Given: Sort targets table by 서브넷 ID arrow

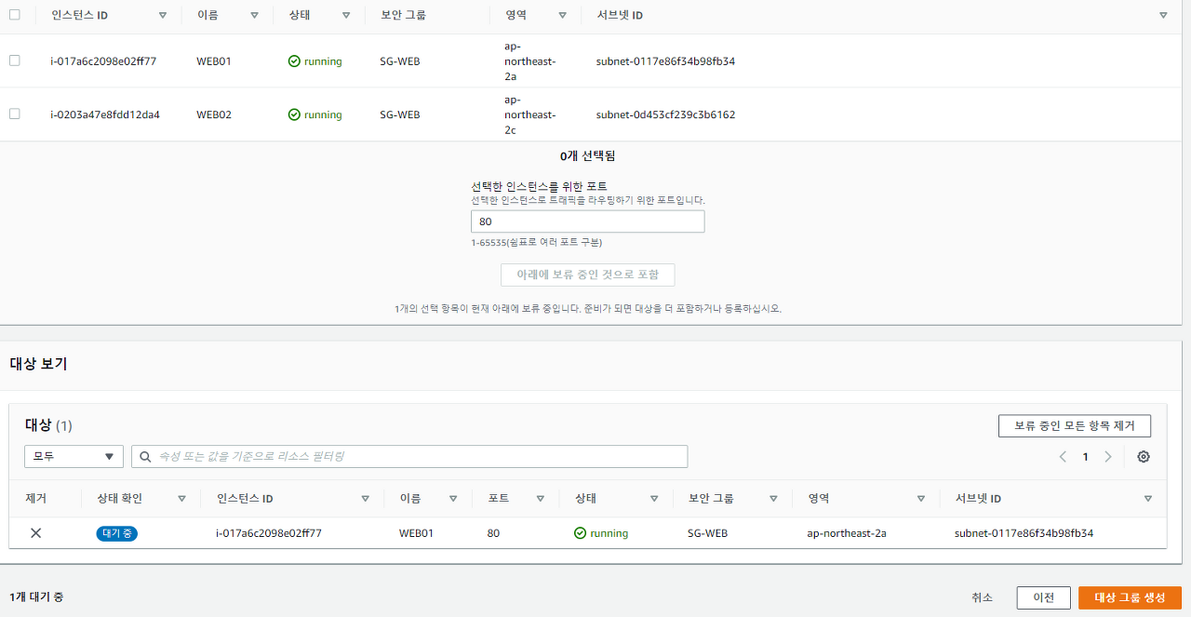Looking at the screenshot, I should 1147,499.
